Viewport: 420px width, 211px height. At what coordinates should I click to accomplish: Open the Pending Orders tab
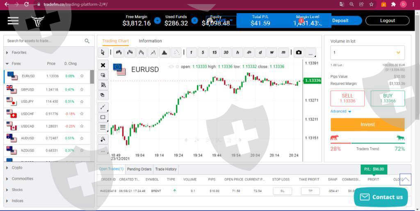(139, 169)
